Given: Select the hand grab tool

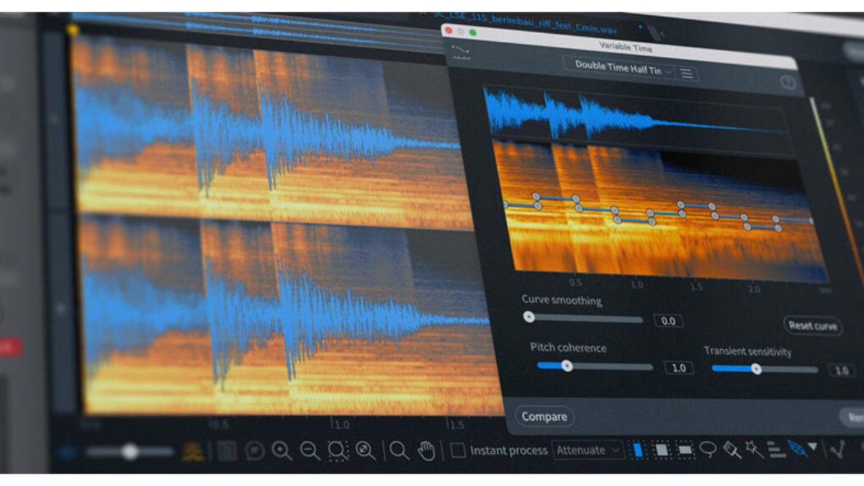Looking at the screenshot, I should (x=427, y=451).
